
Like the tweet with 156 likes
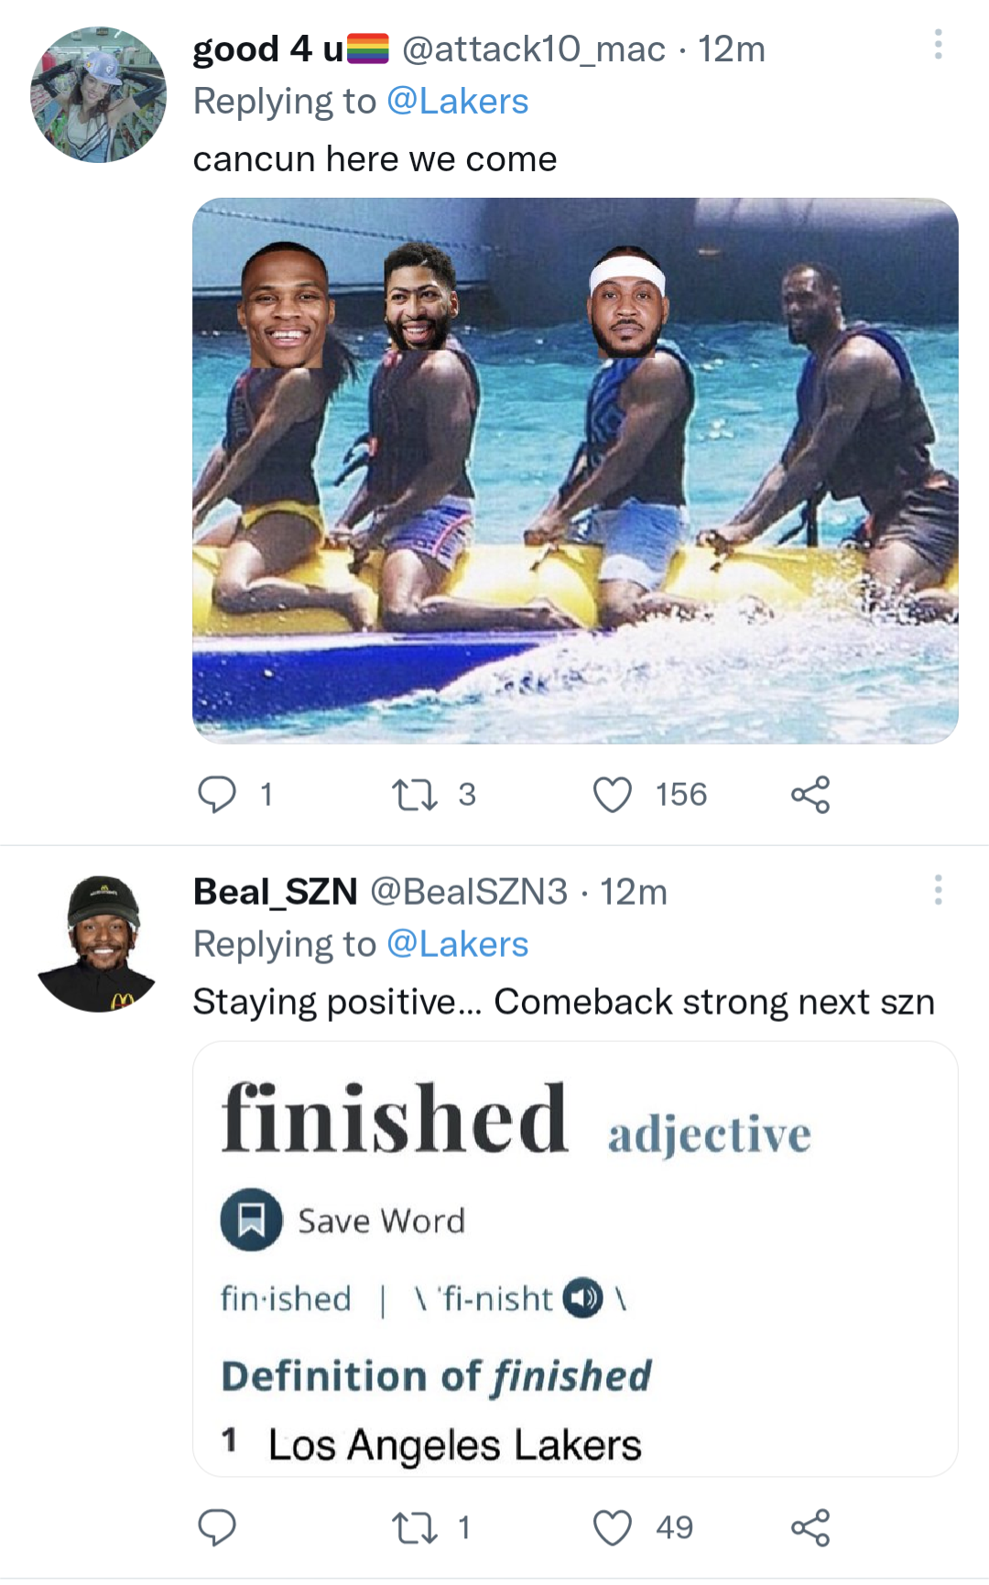click(613, 794)
